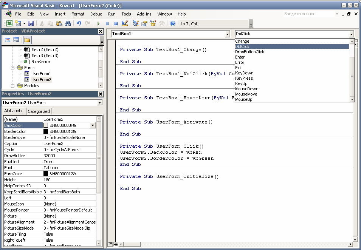The width and height of the screenshot is (361, 250).
Task: Click the Copy icon in toolbar
Action: [50, 23]
